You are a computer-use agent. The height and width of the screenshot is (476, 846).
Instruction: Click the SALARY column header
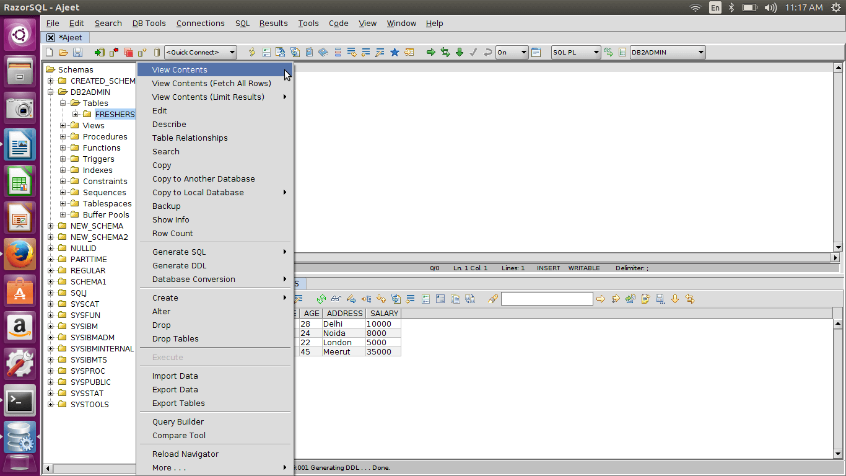385,314
